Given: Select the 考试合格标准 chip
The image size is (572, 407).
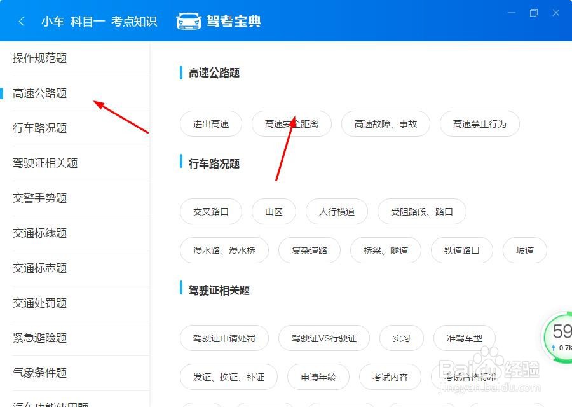Looking at the screenshot, I should 471,376.
